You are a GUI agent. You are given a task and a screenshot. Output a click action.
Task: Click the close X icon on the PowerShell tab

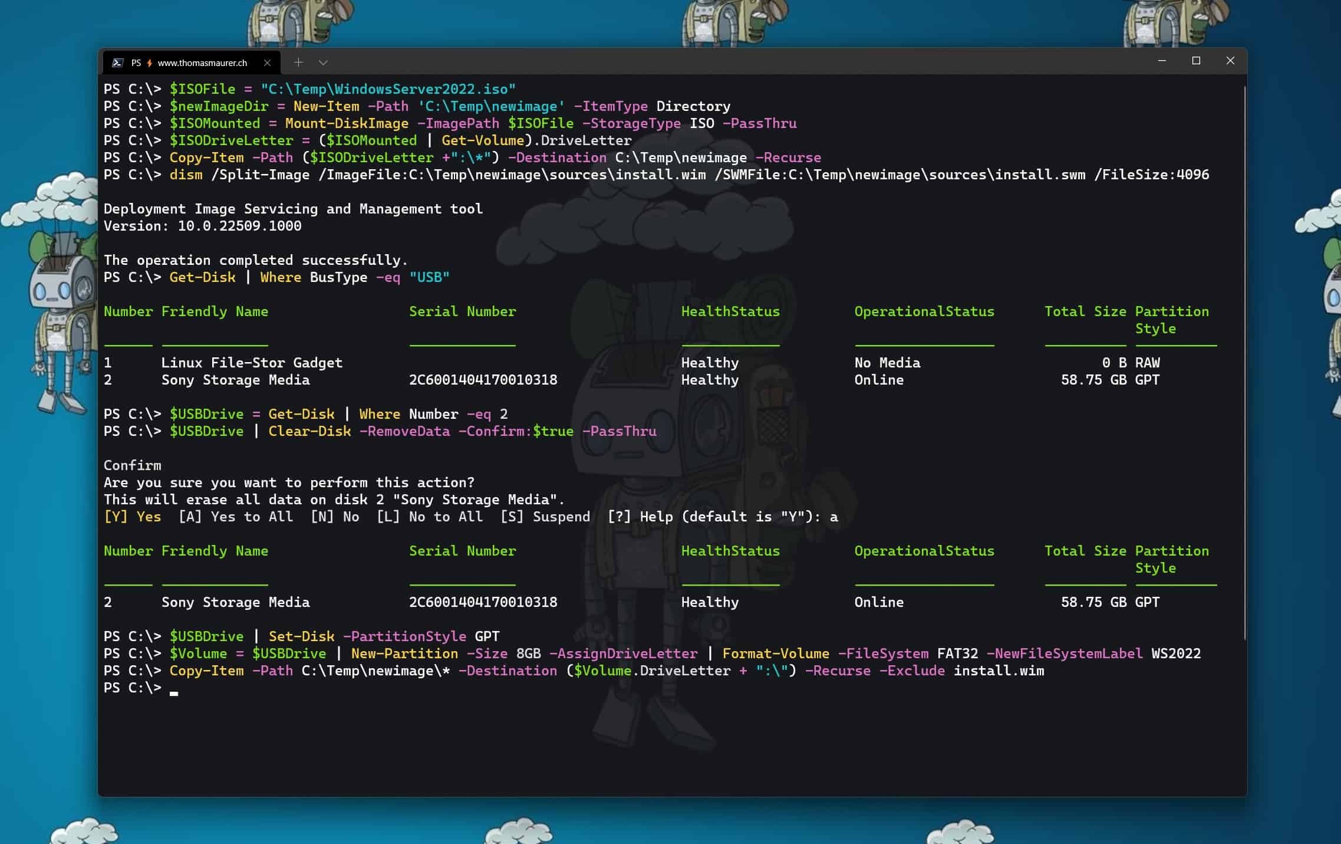pyautogui.click(x=268, y=62)
